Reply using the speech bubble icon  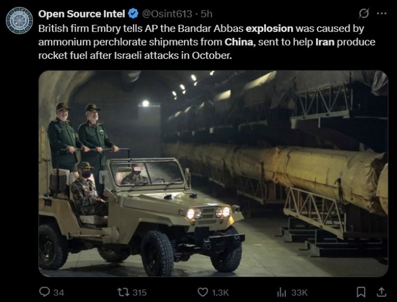(44, 292)
